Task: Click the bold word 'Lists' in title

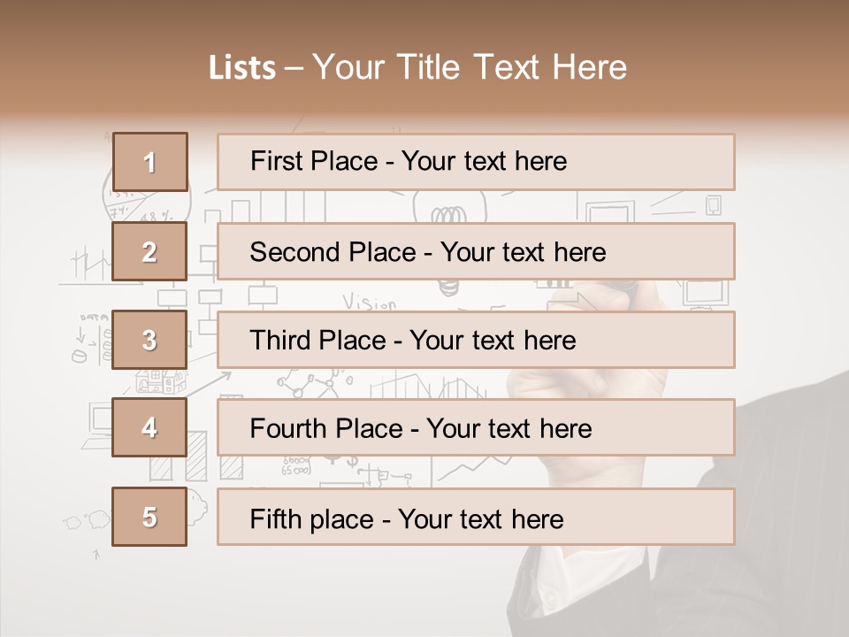Action: coord(241,68)
